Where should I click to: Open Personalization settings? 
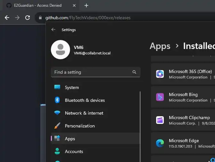(x=95, y=126)
